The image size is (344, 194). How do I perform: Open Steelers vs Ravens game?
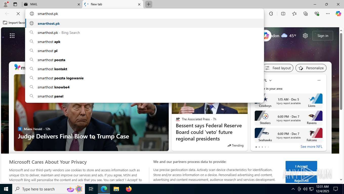tap(289, 118)
